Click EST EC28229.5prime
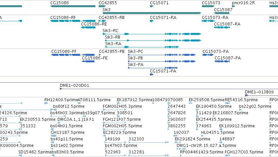 coord(120,133)
